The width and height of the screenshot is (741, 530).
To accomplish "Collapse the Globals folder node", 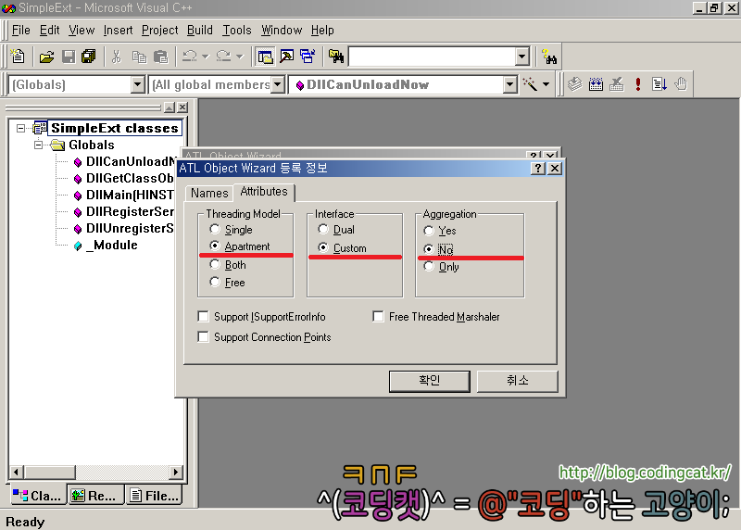I will [38, 145].
